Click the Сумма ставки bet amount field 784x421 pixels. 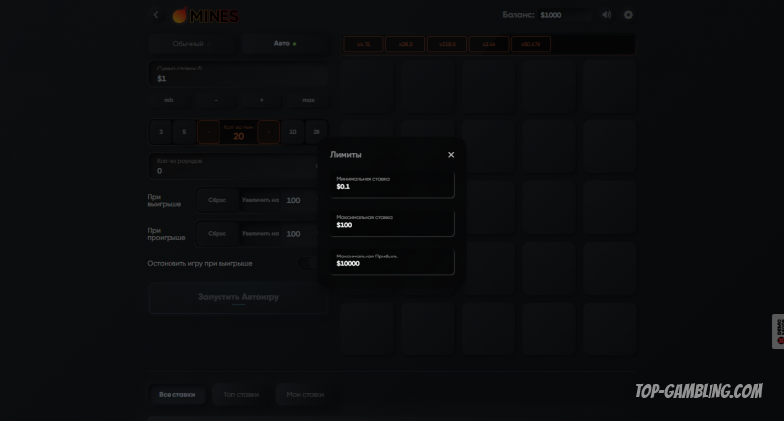tap(238, 74)
